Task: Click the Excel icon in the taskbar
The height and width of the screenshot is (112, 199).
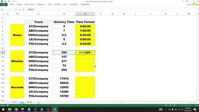Action: 55,109
